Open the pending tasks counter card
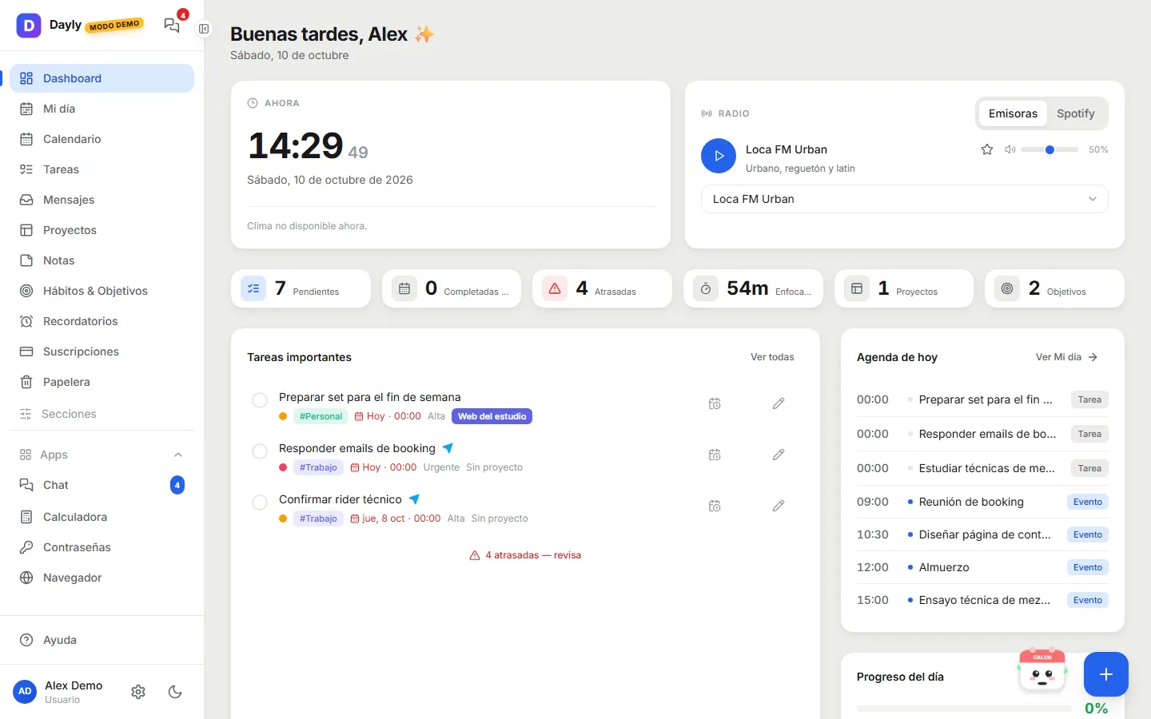 [301, 288]
